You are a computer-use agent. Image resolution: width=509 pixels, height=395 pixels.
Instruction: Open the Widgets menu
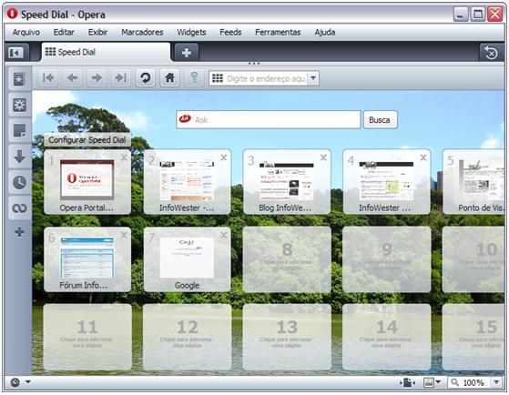(x=191, y=32)
